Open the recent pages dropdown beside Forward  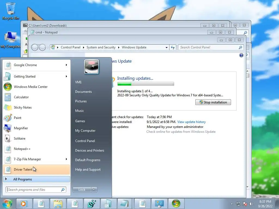pyautogui.click(x=48, y=47)
